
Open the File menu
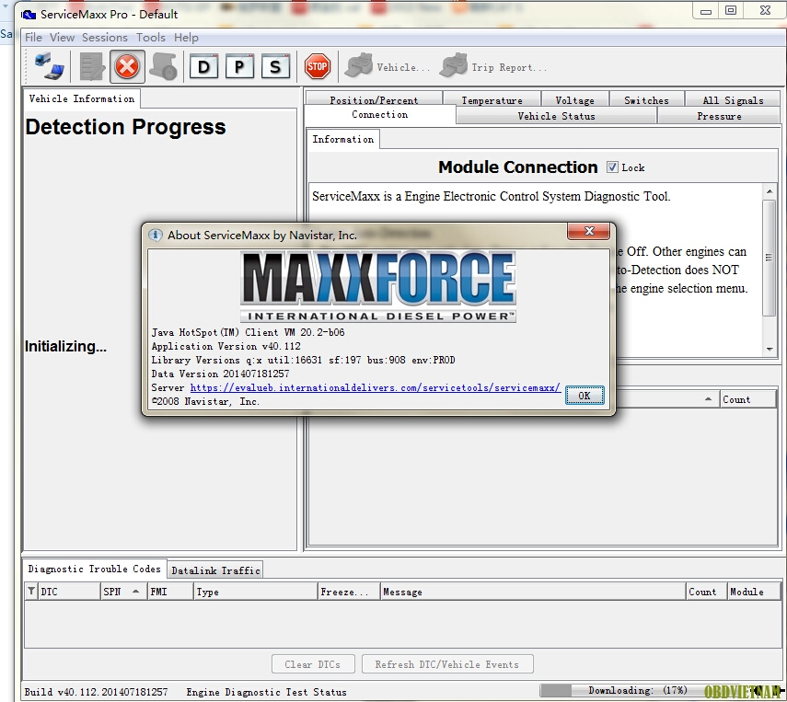pos(33,38)
